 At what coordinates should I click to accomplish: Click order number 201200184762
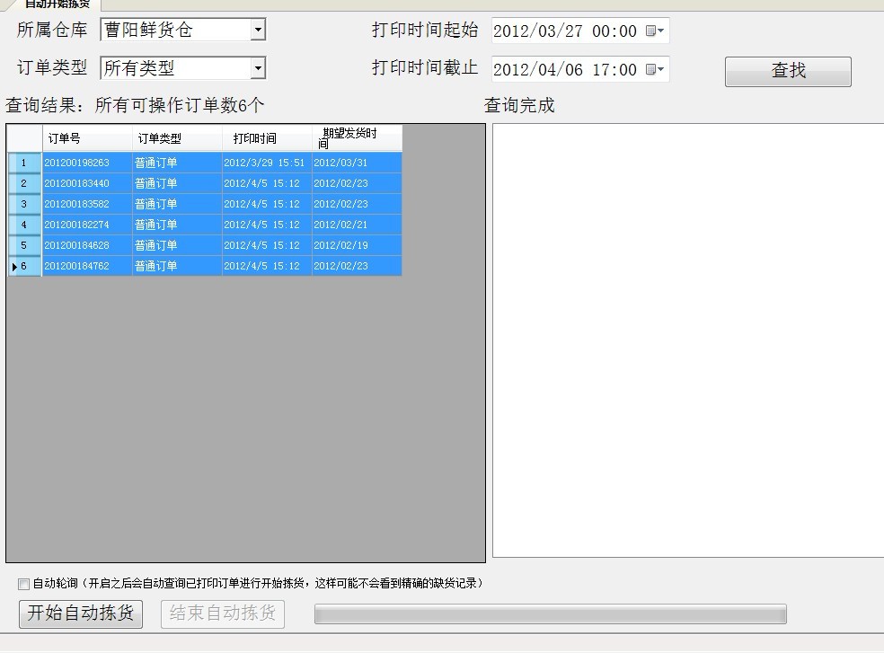87,266
